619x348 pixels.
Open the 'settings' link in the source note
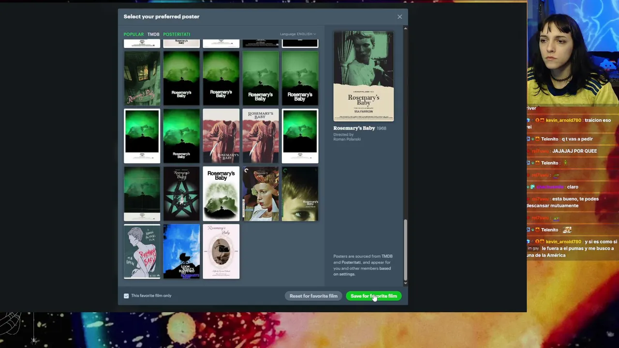[347, 274]
